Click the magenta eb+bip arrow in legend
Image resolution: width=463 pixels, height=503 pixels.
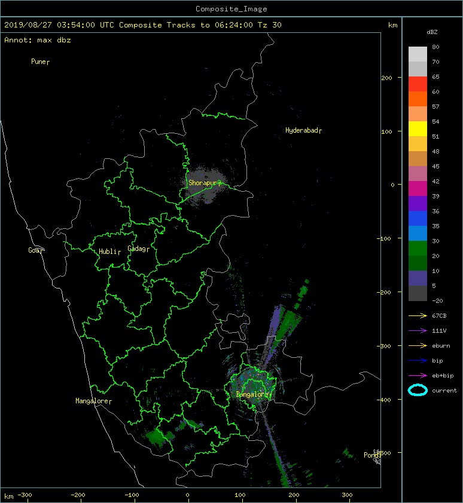click(x=418, y=376)
